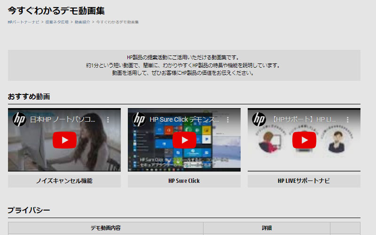Open more options on 日本HP ノートパソコン video

click(108, 119)
